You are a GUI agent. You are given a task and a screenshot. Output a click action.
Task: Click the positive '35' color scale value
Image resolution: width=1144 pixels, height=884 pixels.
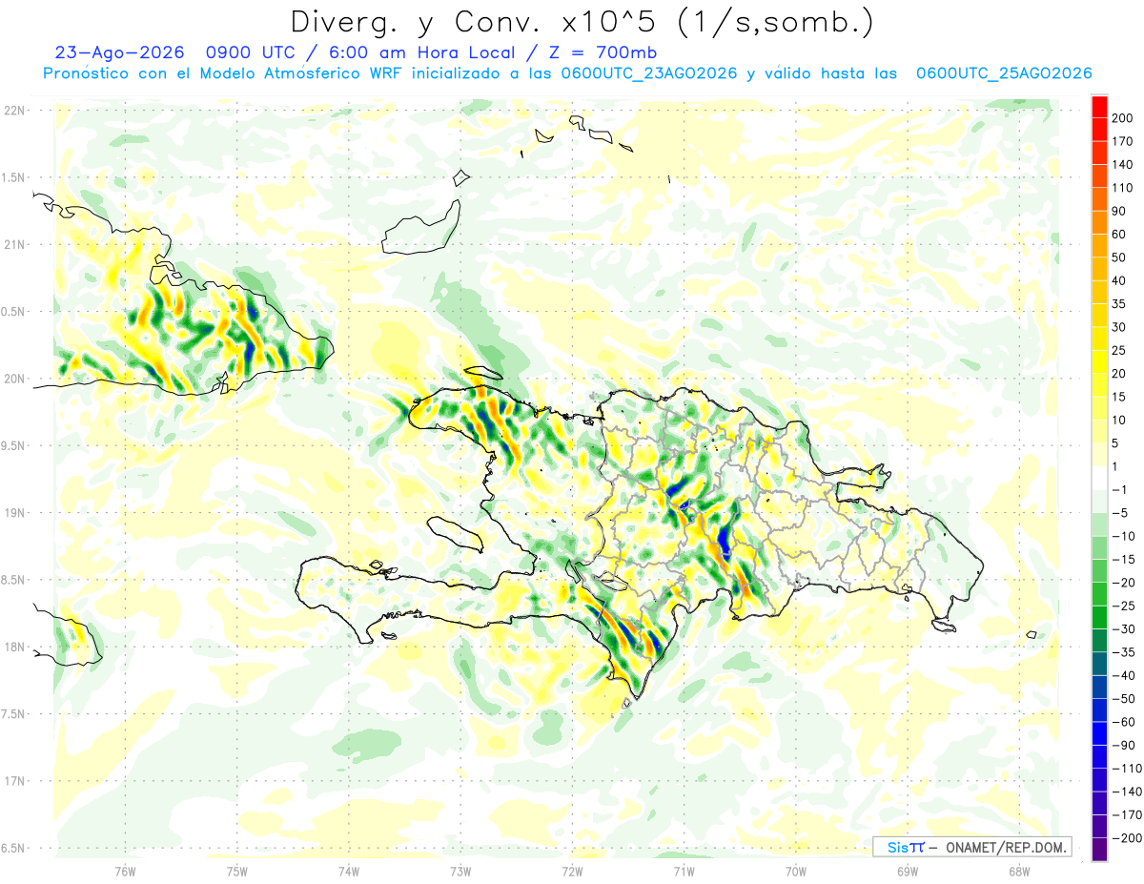pos(1118,304)
